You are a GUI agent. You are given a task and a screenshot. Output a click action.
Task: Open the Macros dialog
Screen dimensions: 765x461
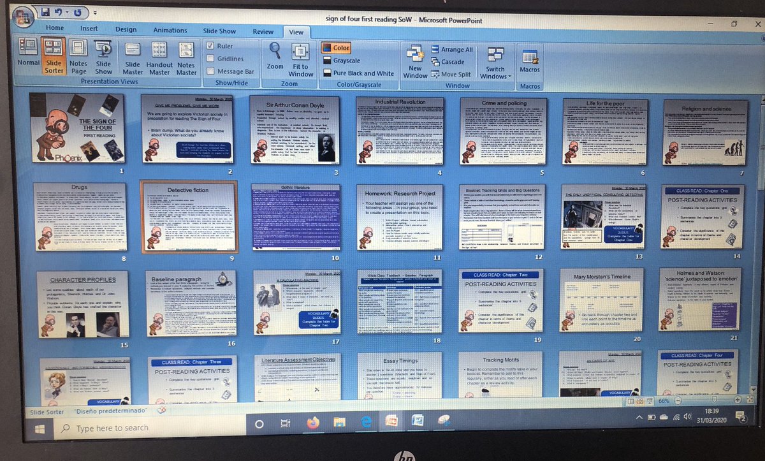tap(530, 61)
